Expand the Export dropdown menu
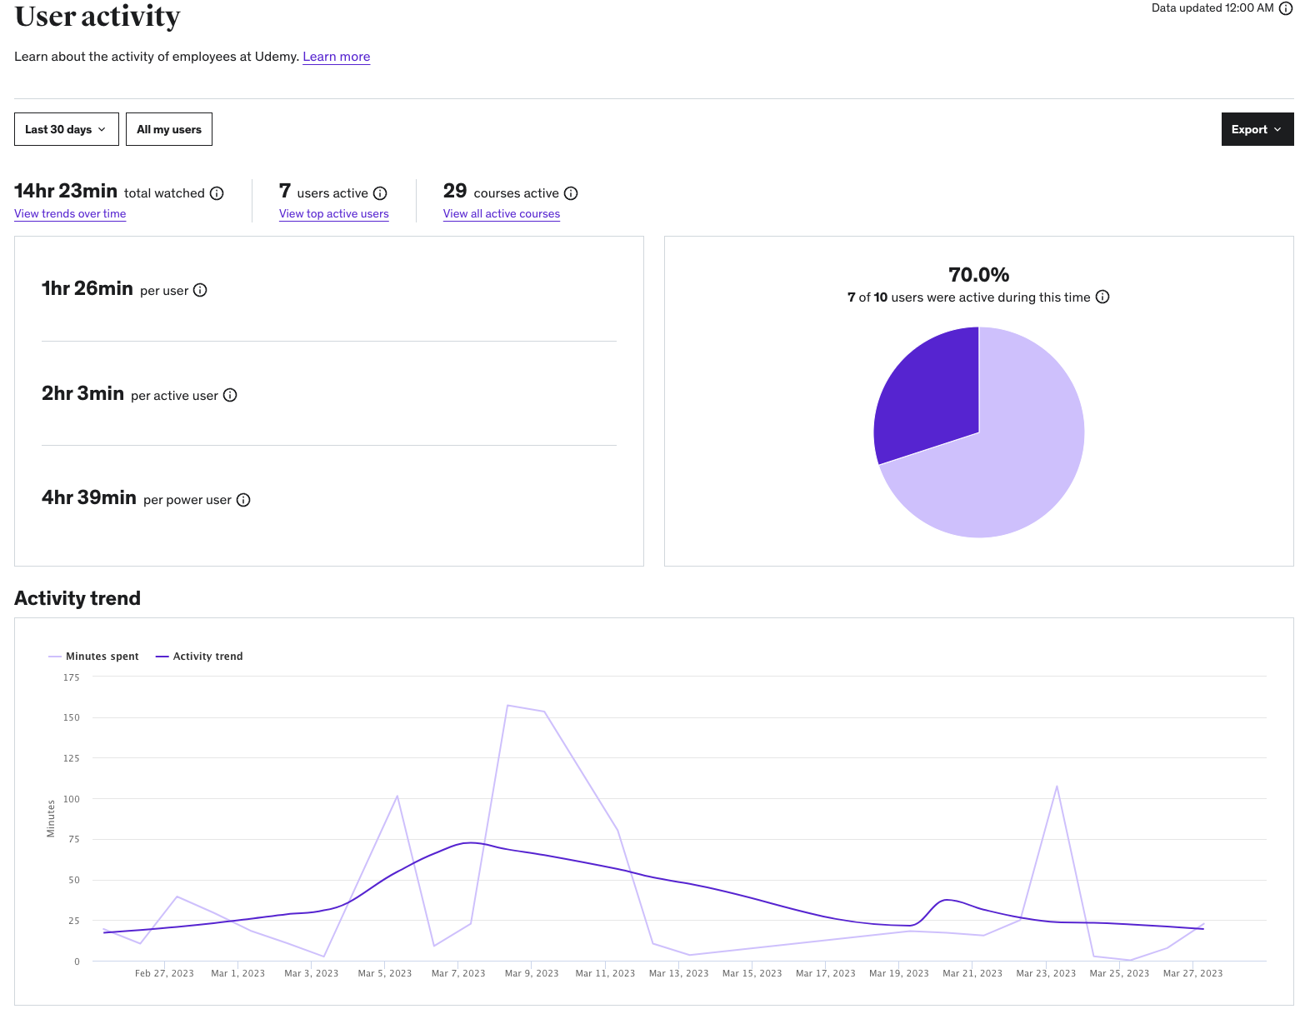 pyautogui.click(x=1257, y=129)
